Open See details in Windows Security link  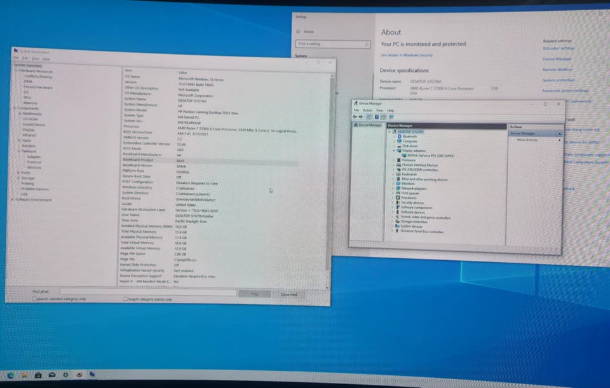coord(407,55)
